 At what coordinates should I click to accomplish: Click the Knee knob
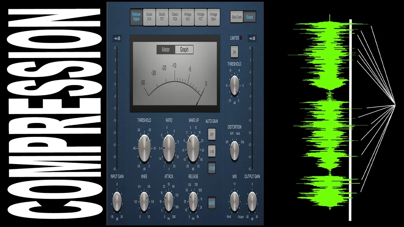(x=144, y=201)
